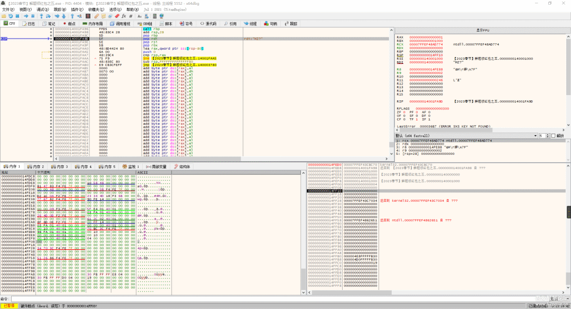Click the # comments toolbar icon

131,16
